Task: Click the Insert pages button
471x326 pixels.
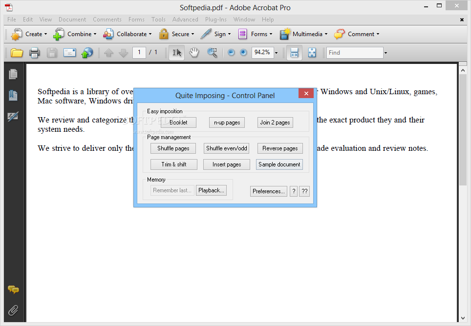Action: (x=227, y=164)
